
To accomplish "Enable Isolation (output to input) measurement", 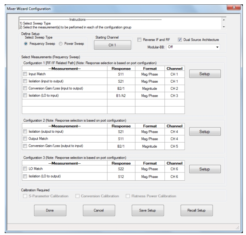I will [26, 132].
